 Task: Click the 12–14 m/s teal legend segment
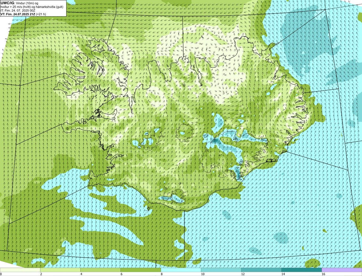pyautogui.click(x=261, y=270)
